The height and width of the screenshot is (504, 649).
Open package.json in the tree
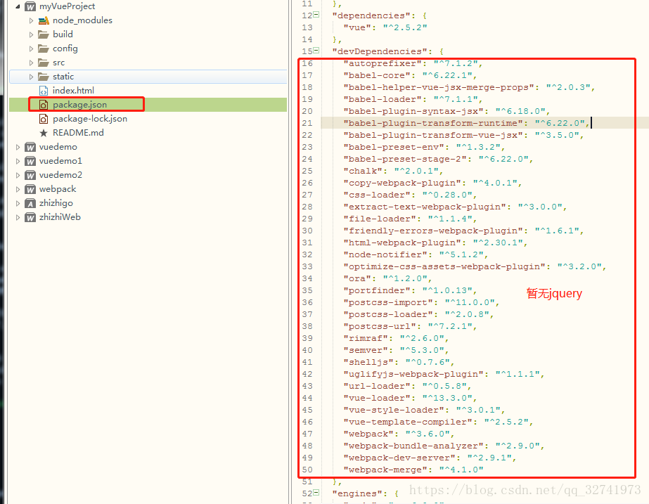click(80, 105)
